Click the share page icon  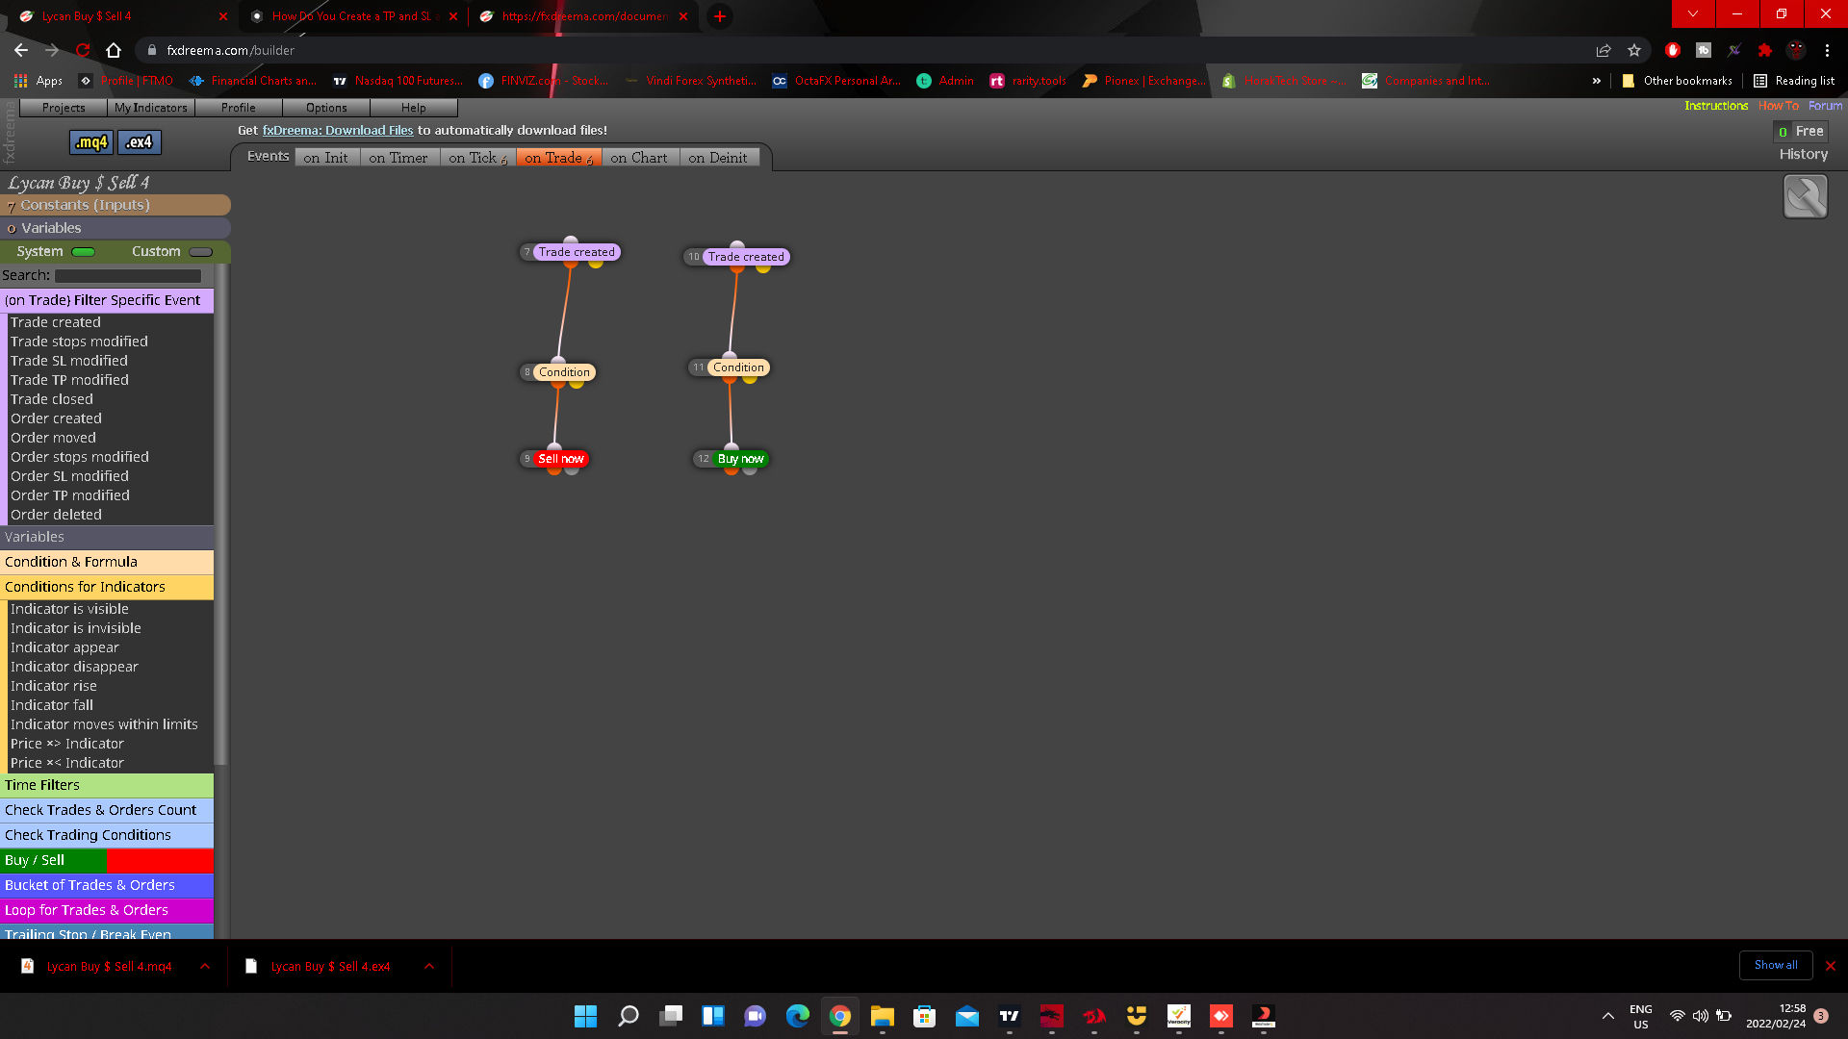[x=1604, y=50]
